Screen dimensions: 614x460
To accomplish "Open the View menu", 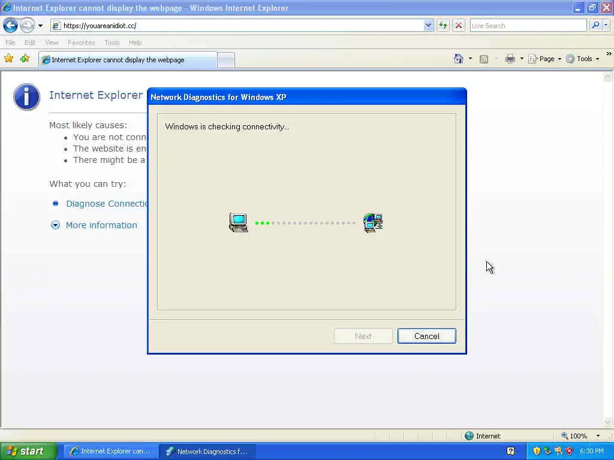I will point(52,43).
